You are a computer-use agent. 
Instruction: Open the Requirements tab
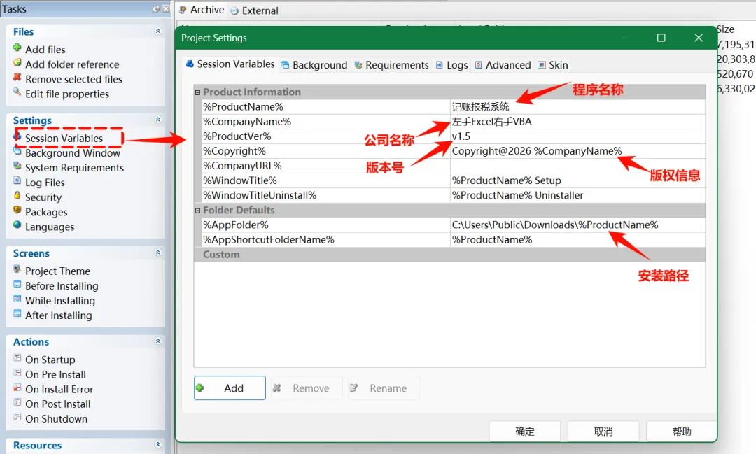click(391, 64)
